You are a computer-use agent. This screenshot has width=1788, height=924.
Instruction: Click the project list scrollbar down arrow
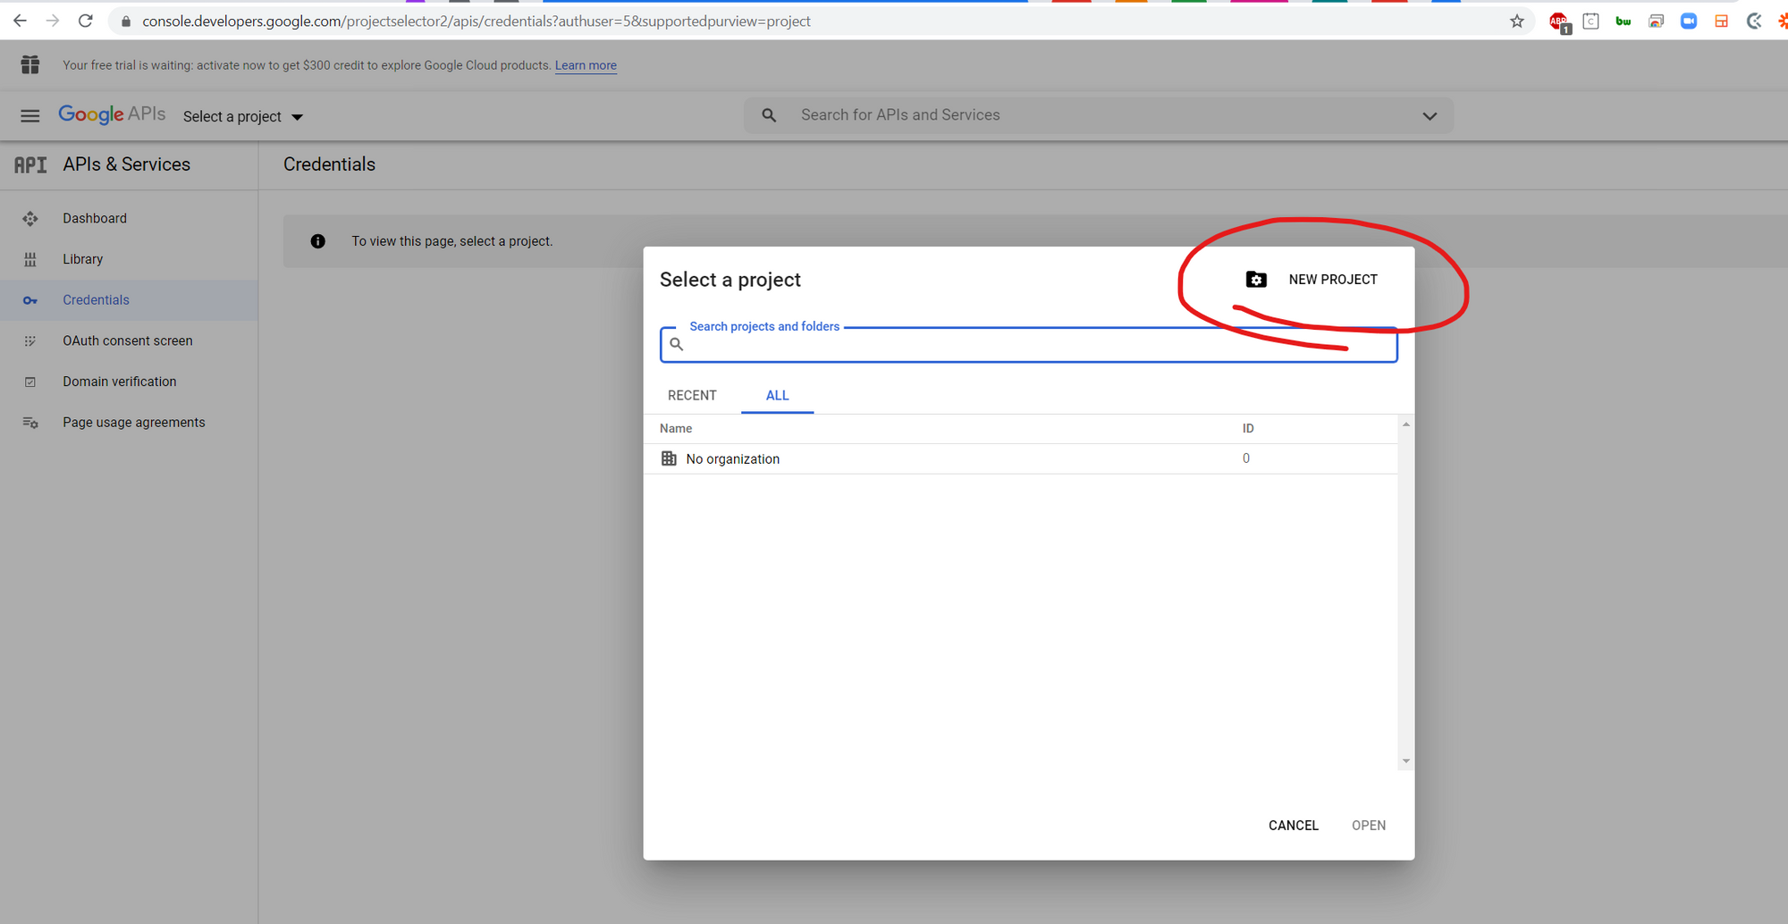[1406, 761]
